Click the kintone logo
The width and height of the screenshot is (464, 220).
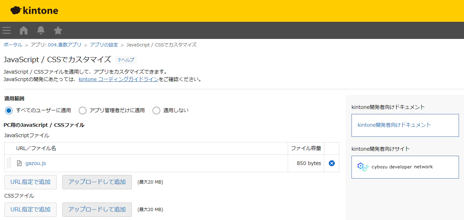(34, 11)
